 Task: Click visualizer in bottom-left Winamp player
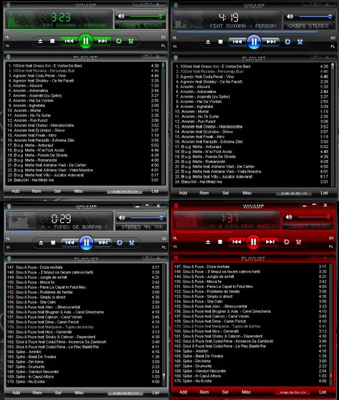tap(22, 221)
